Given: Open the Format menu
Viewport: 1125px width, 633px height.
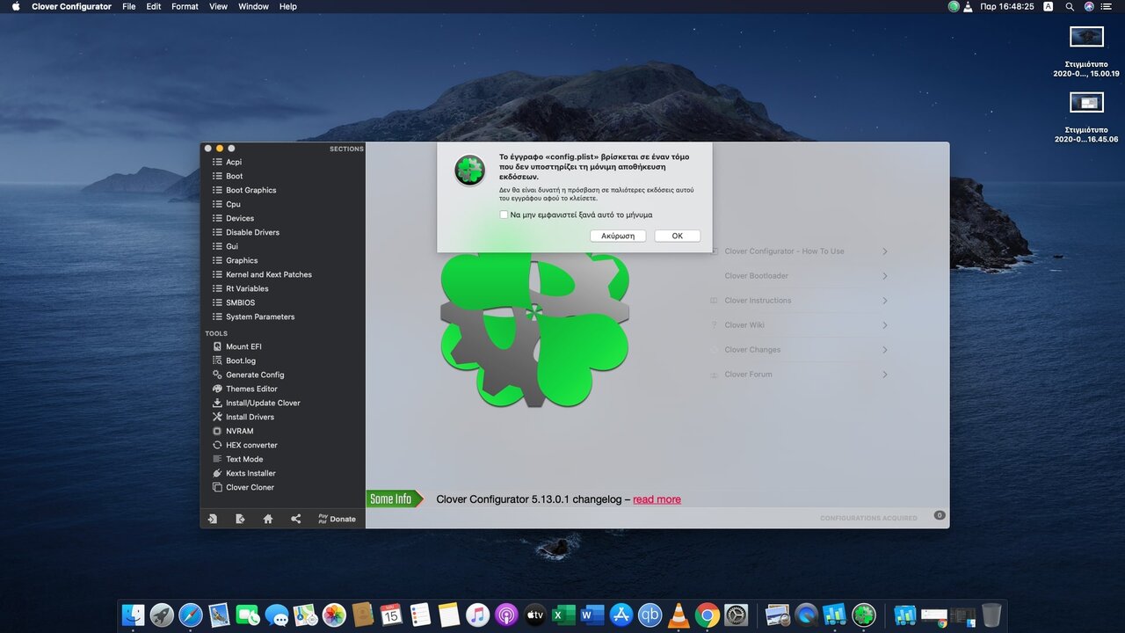Looking at the screenshot, I should coord(185,6).
